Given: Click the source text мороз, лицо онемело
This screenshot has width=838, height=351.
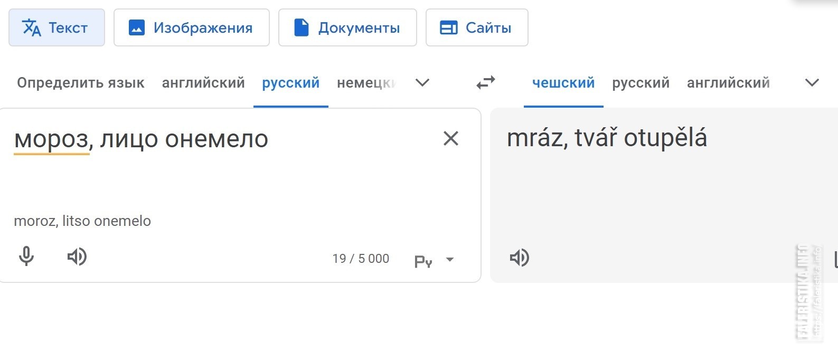Looking at the screenshot, I should pyautogui.click(x=141, y=139).
